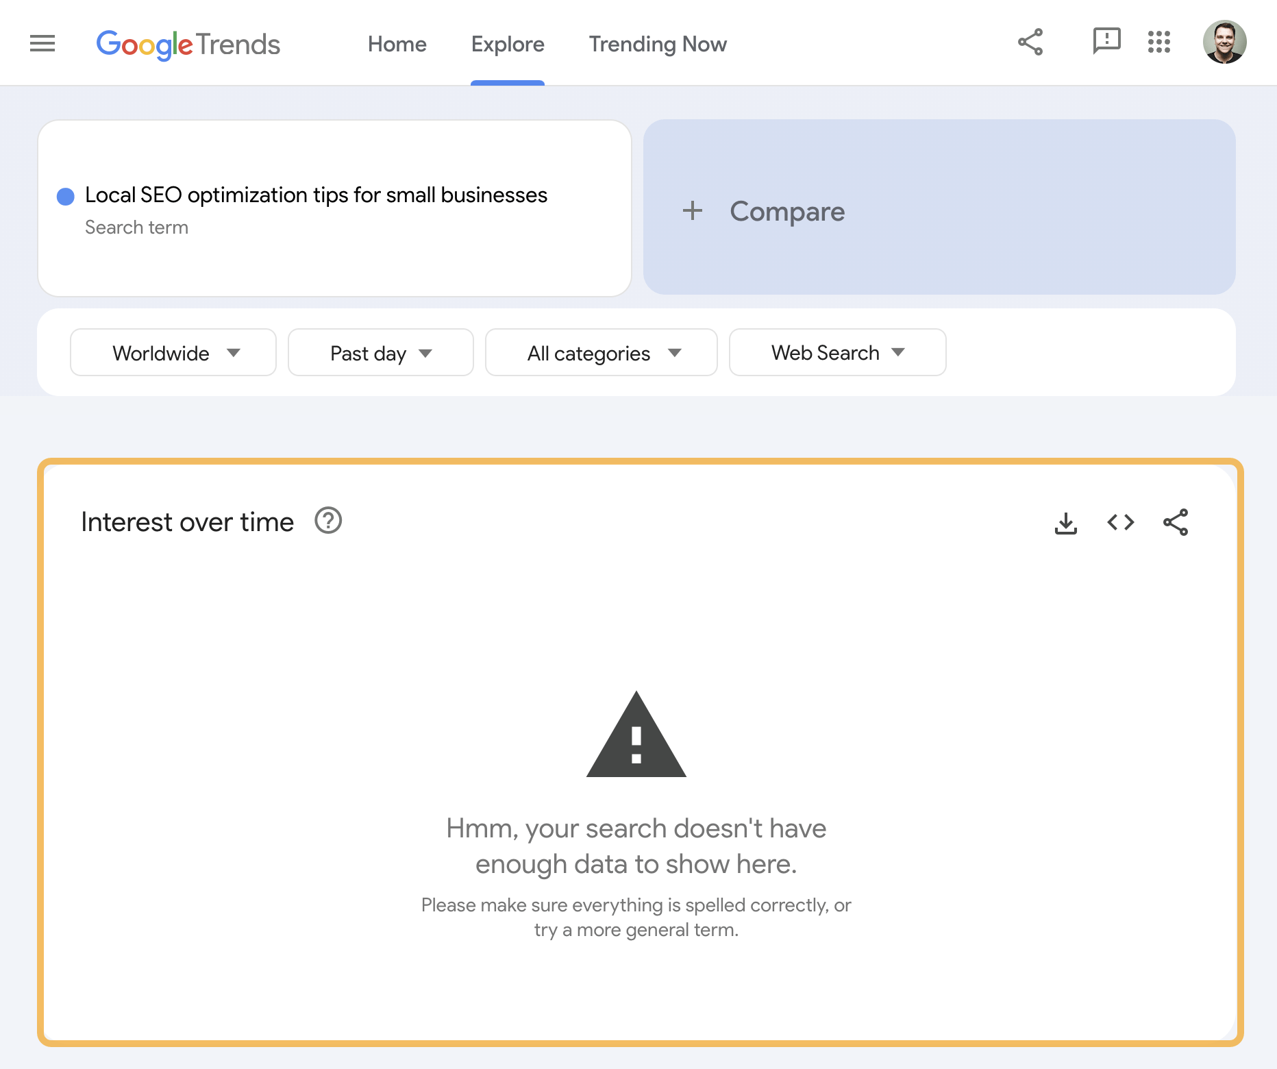Download the Interest over time data as CSV

point(1066,522)
